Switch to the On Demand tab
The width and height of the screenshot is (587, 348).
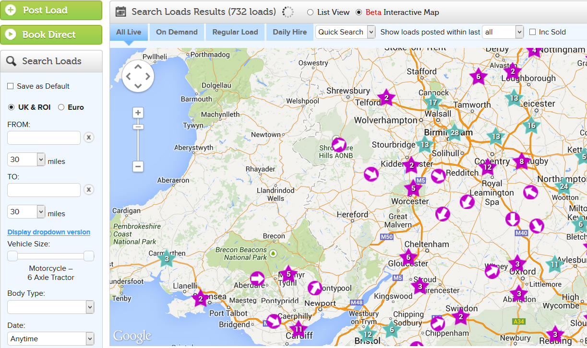click(x=177, y=32)
